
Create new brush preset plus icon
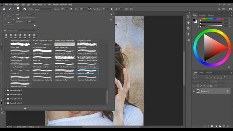111,19
